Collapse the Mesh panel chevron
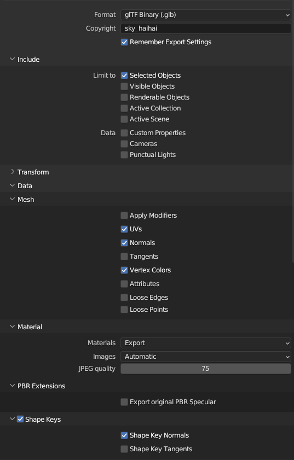Screen dimensions: 294x460 pos(13,199)
